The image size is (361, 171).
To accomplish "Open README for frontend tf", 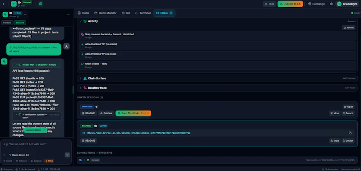I will 88,113.
